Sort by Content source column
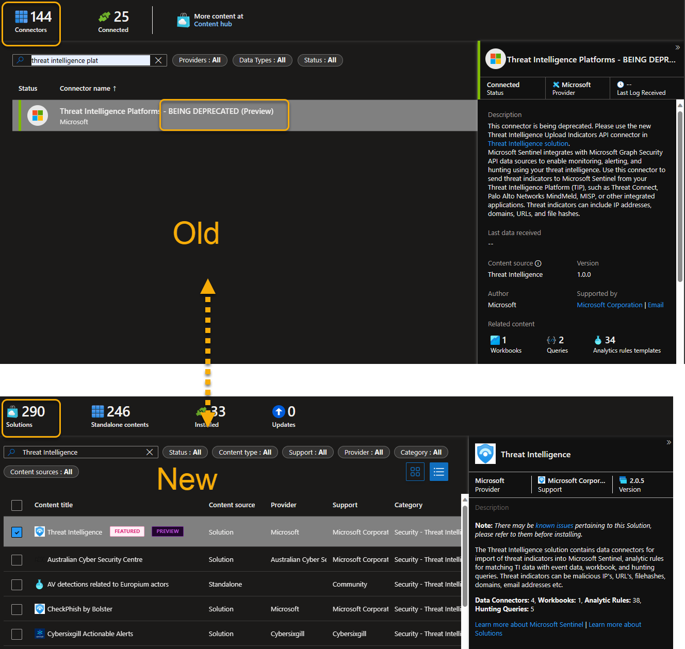 [232, 505]
